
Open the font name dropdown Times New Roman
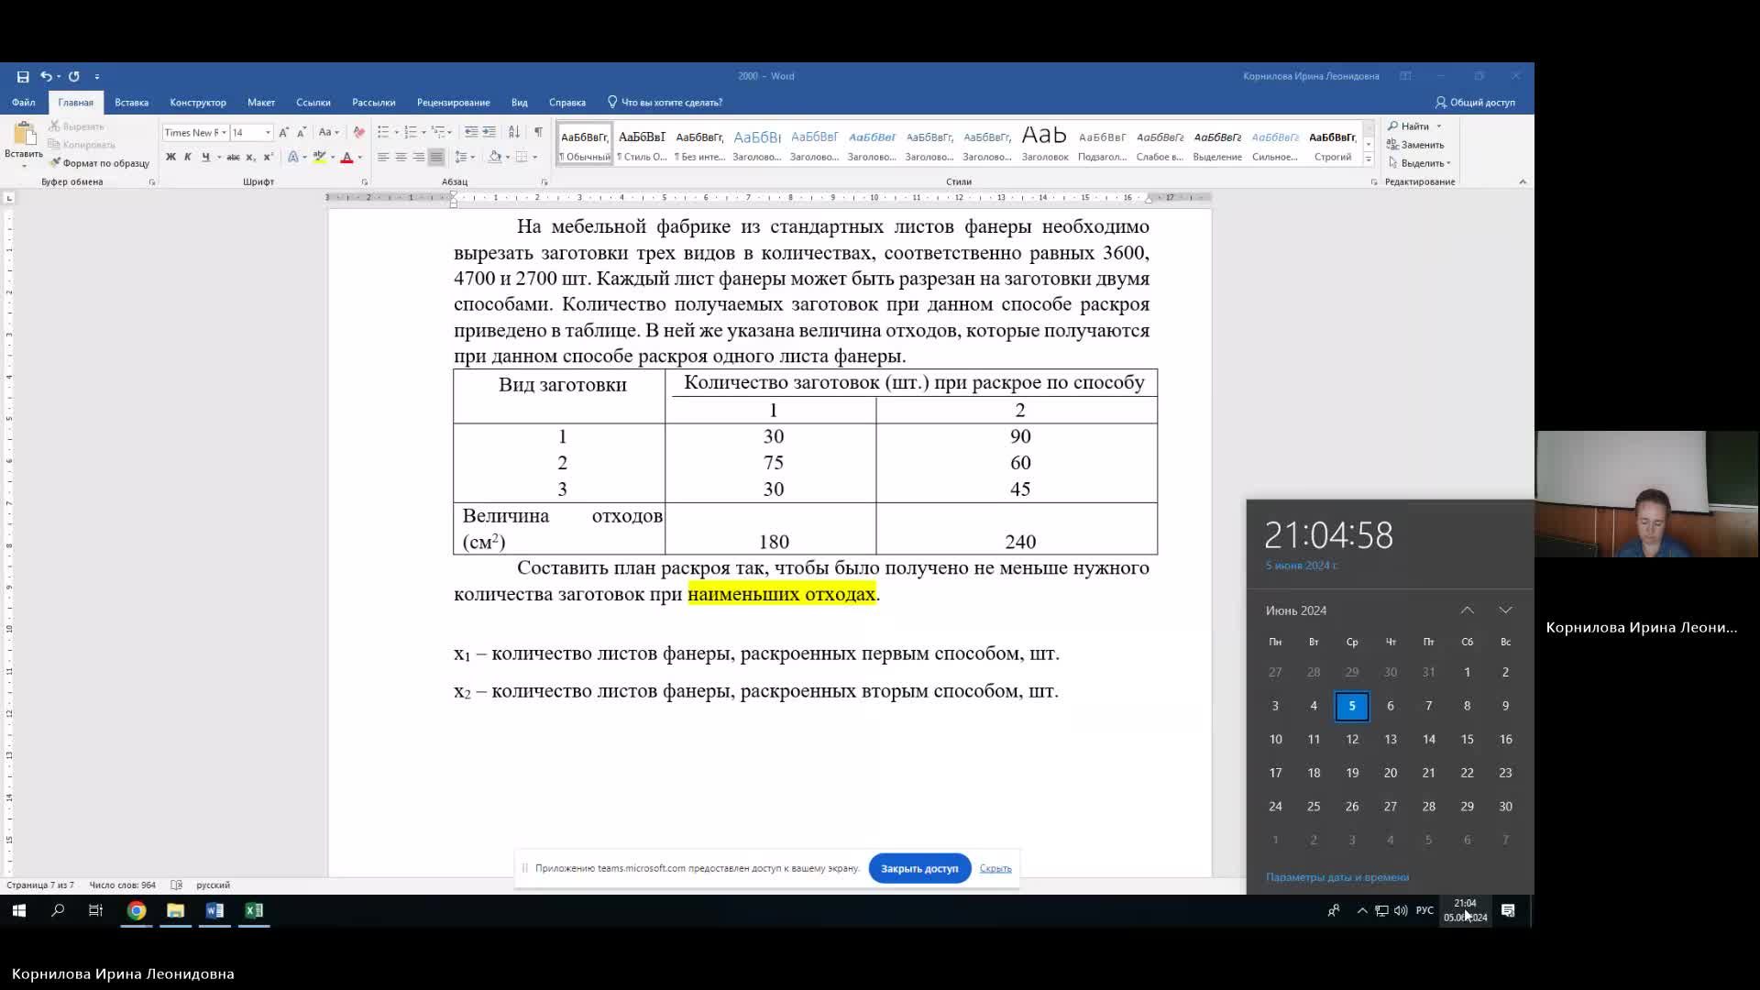pos(224,132)
